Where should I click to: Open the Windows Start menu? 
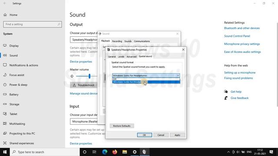[5, 152]
